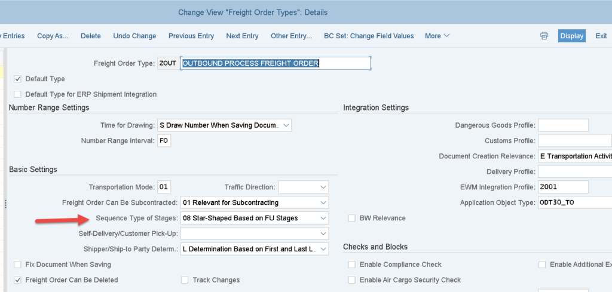Viewport: 612px width, 292px height.
Task: Go to Previous Entry
Action: pyautogui.click(x=191, y=36)
